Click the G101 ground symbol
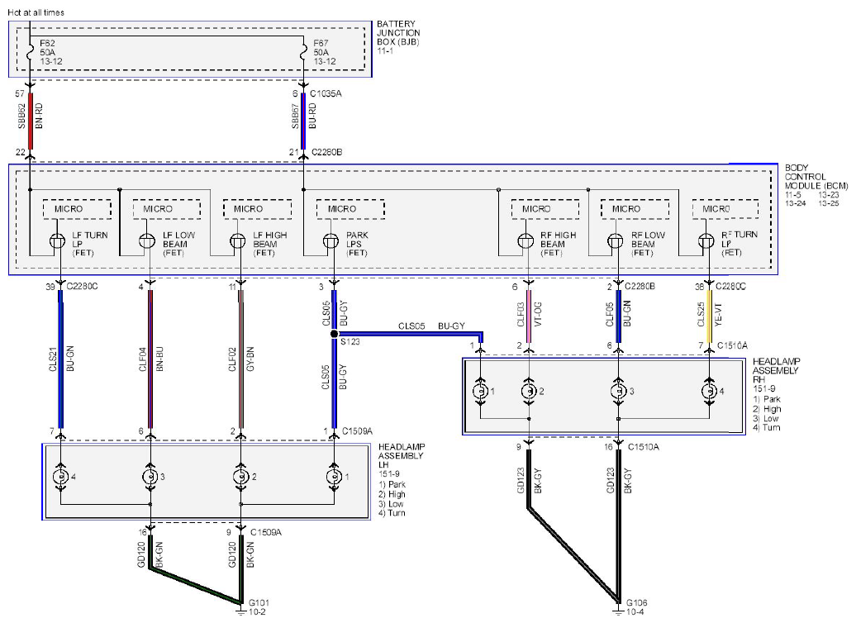 (240, 608)
